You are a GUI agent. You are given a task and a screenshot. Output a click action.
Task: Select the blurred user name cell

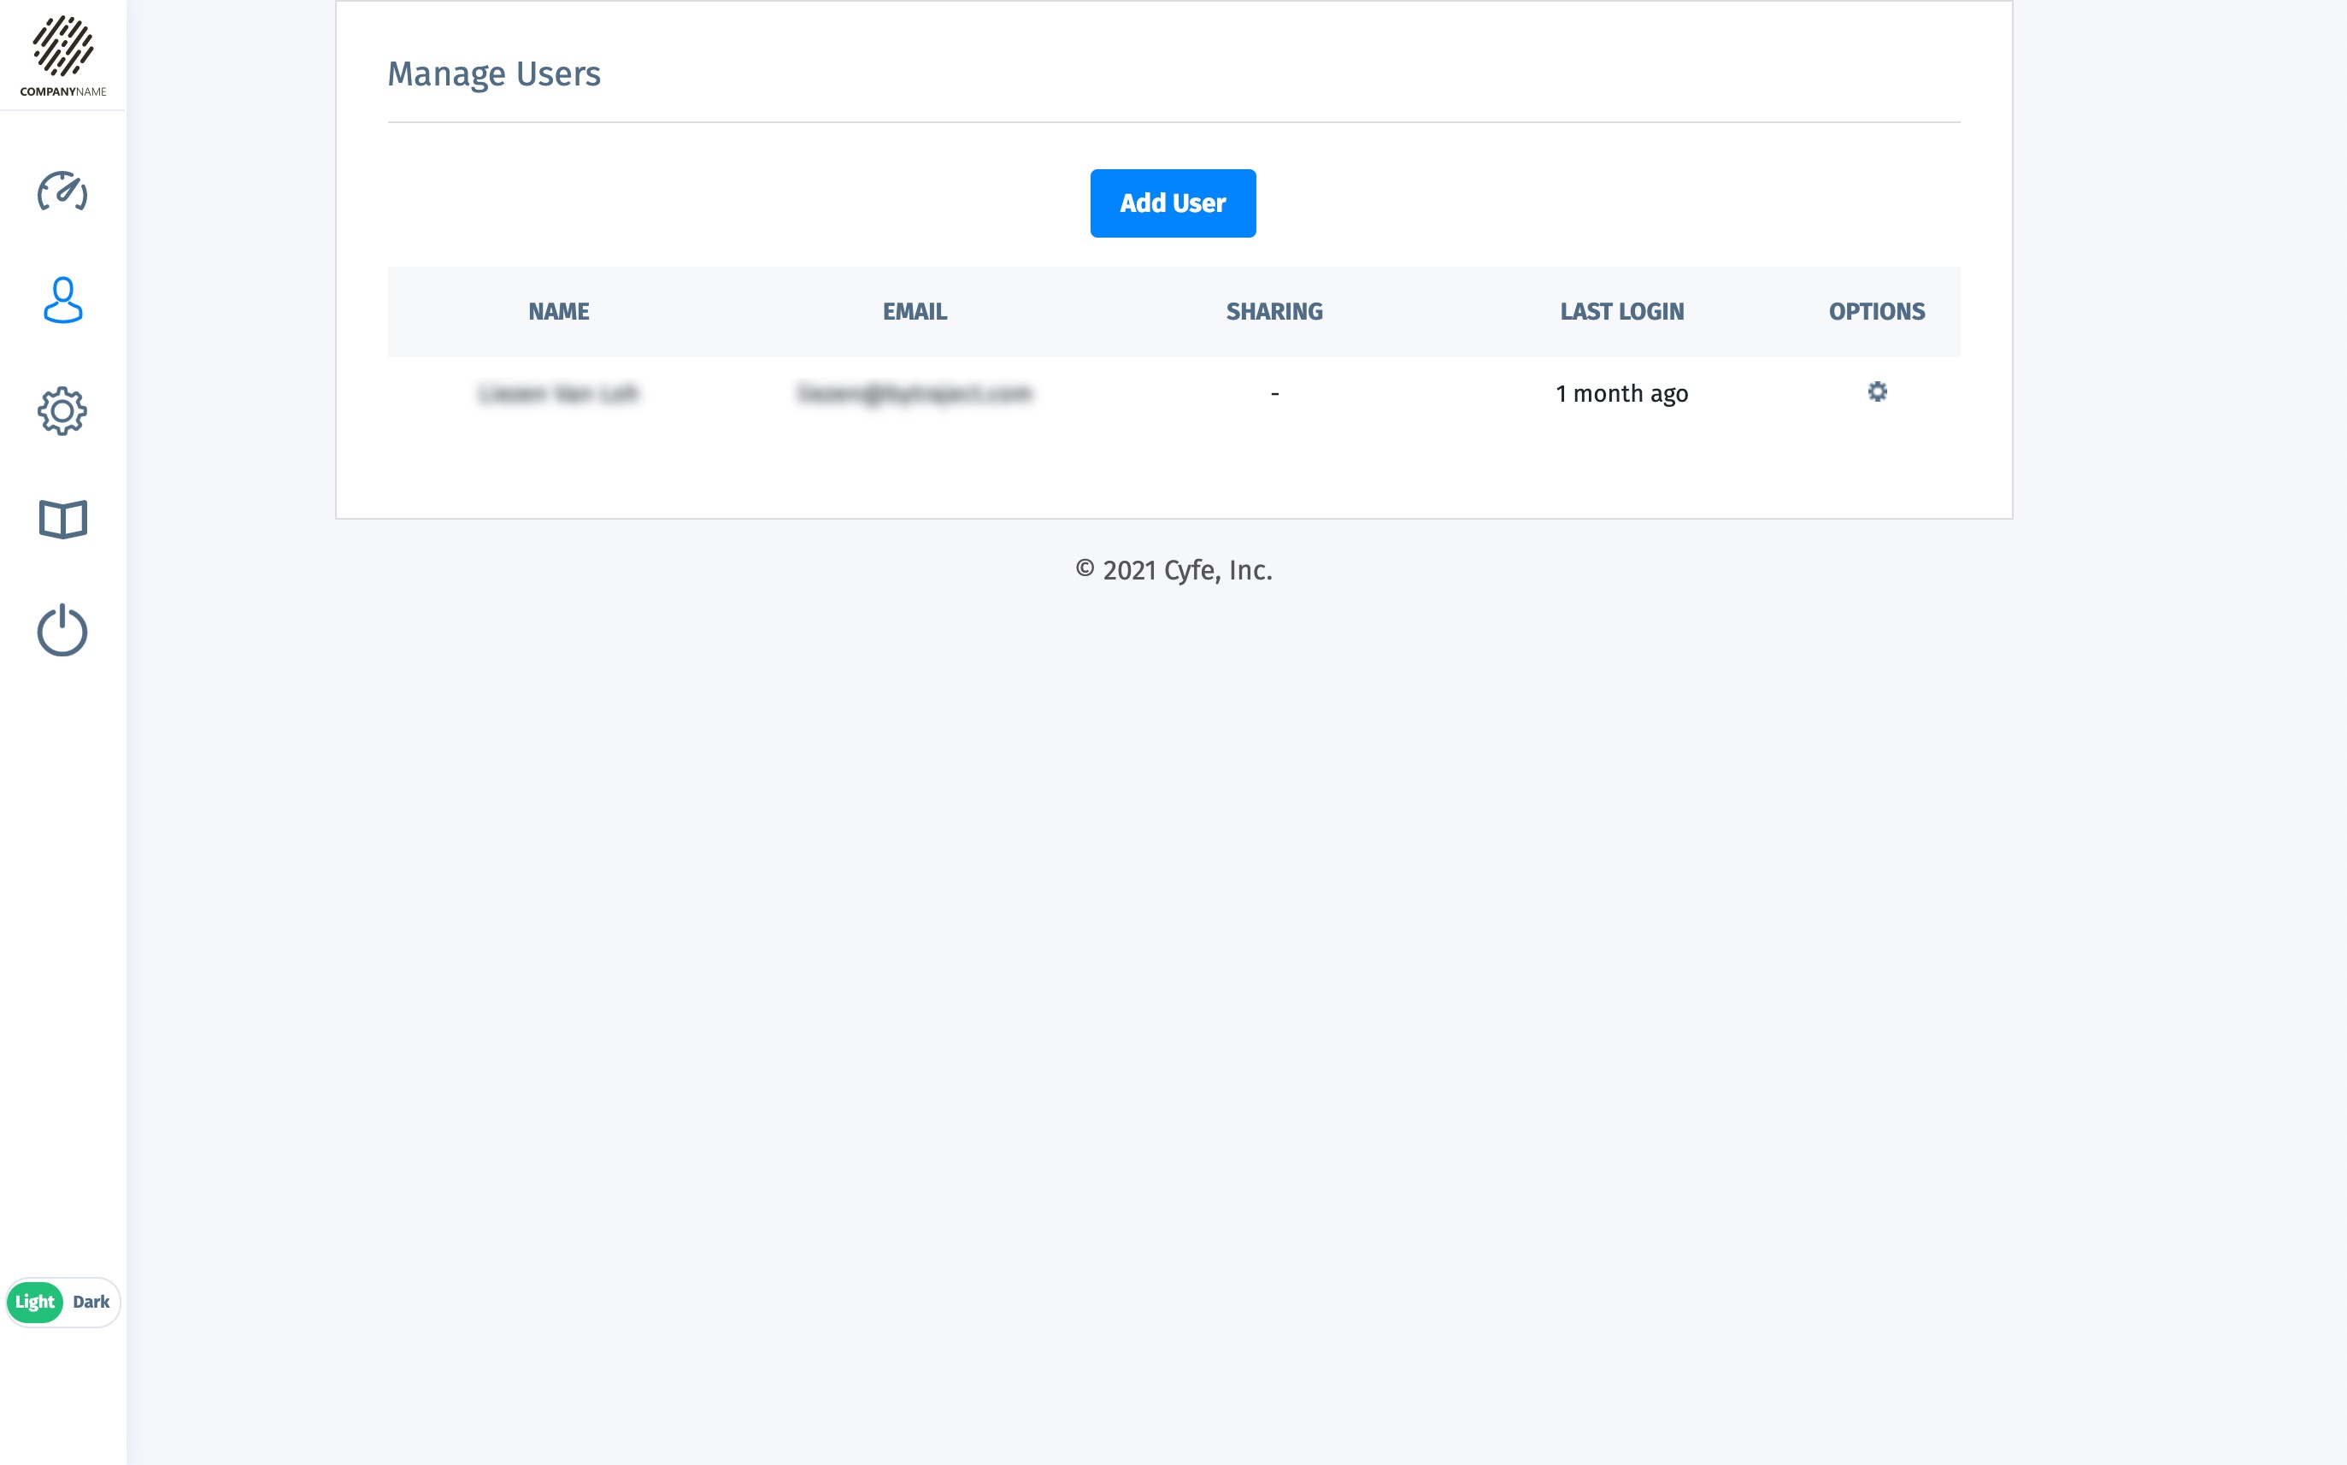pos(559,393)
